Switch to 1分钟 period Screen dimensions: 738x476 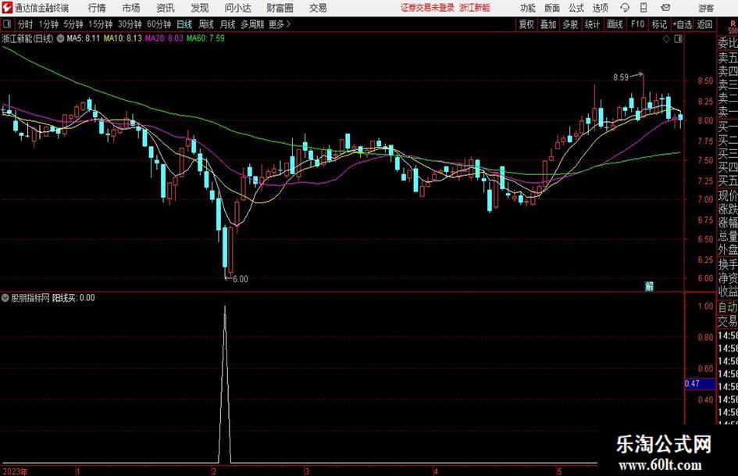(48, 24)
